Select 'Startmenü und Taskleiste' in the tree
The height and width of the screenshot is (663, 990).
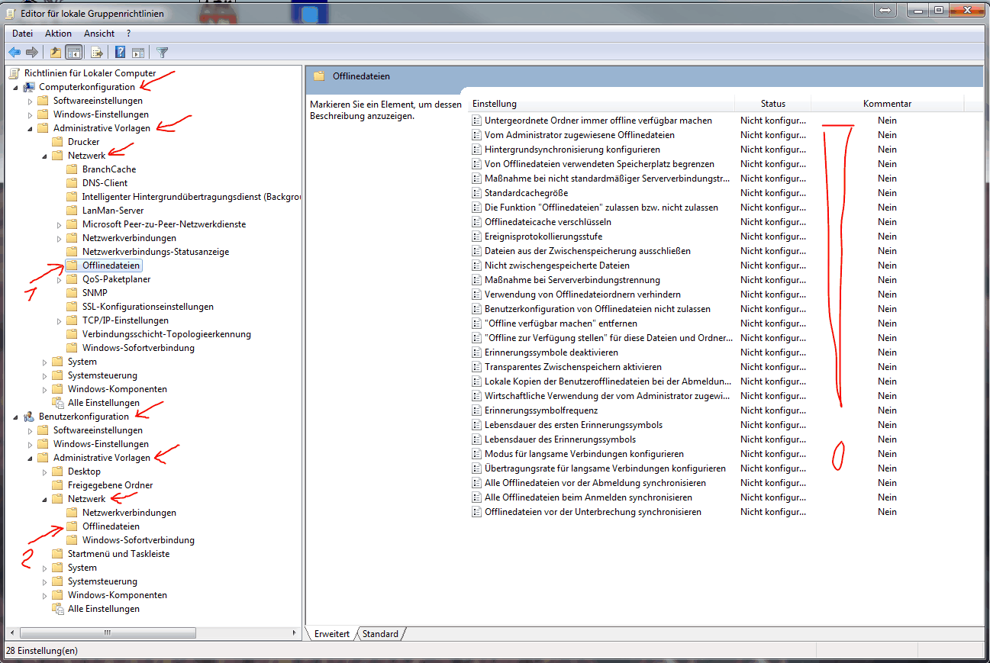pos(118,554)
